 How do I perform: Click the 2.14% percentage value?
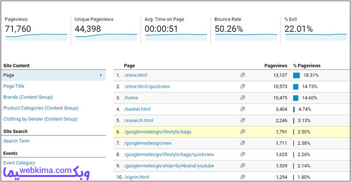tap(304, 166)
